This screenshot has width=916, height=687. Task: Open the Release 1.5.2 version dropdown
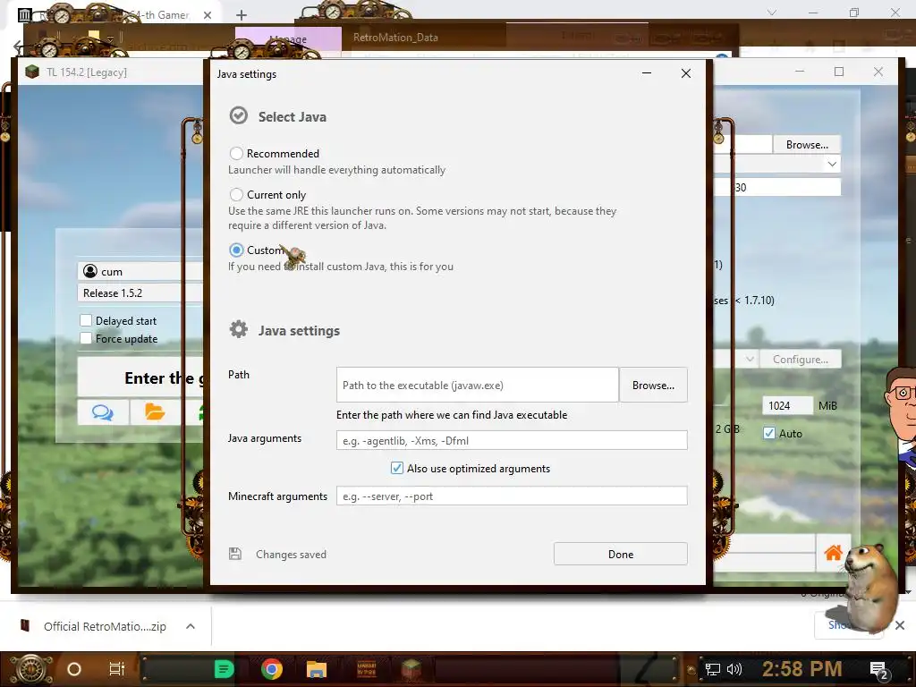tap(140, 293)
